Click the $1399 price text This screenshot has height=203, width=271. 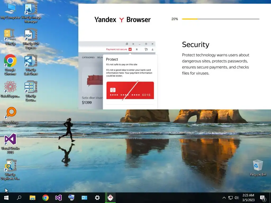click(x=87, y=103)
